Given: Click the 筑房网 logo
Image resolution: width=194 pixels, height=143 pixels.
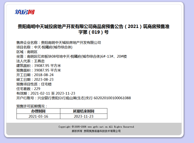Looking at the screenshot, I should [25, 12].
